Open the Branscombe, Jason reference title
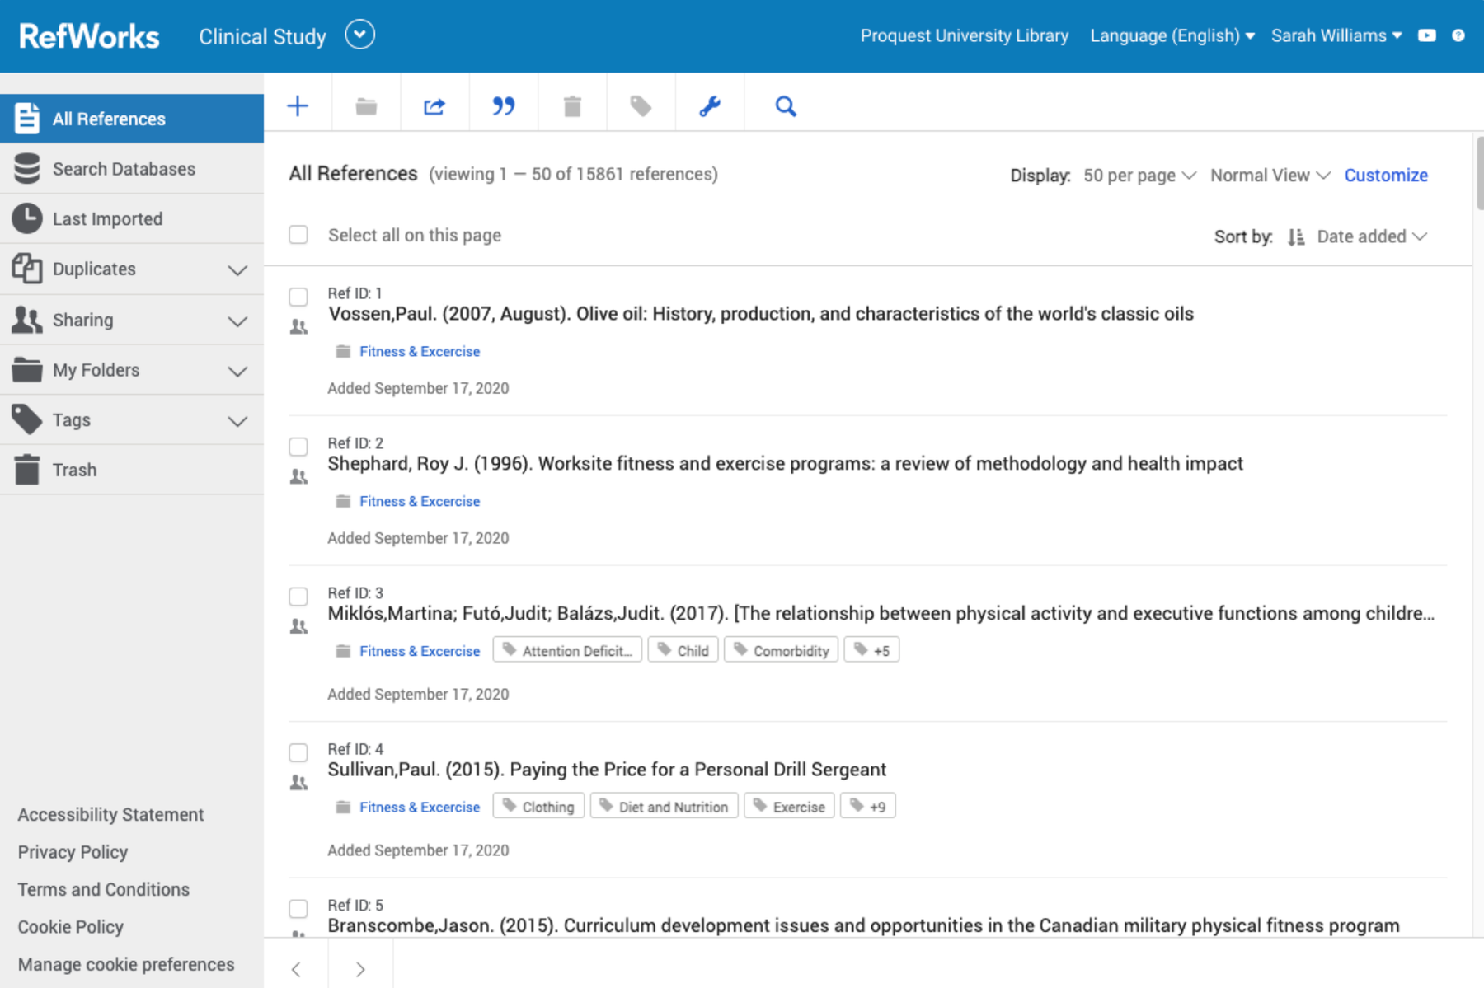Viewport: 1484px width, 988px height. click(863, 925)
